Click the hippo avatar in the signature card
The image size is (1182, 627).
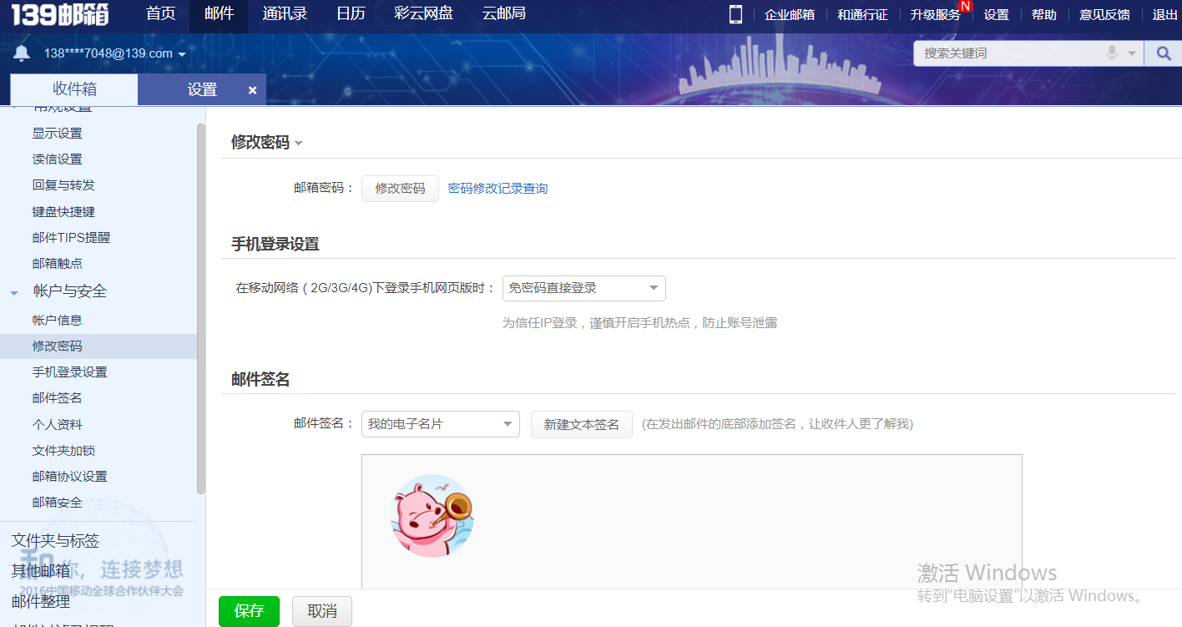[x=432, y=516]
